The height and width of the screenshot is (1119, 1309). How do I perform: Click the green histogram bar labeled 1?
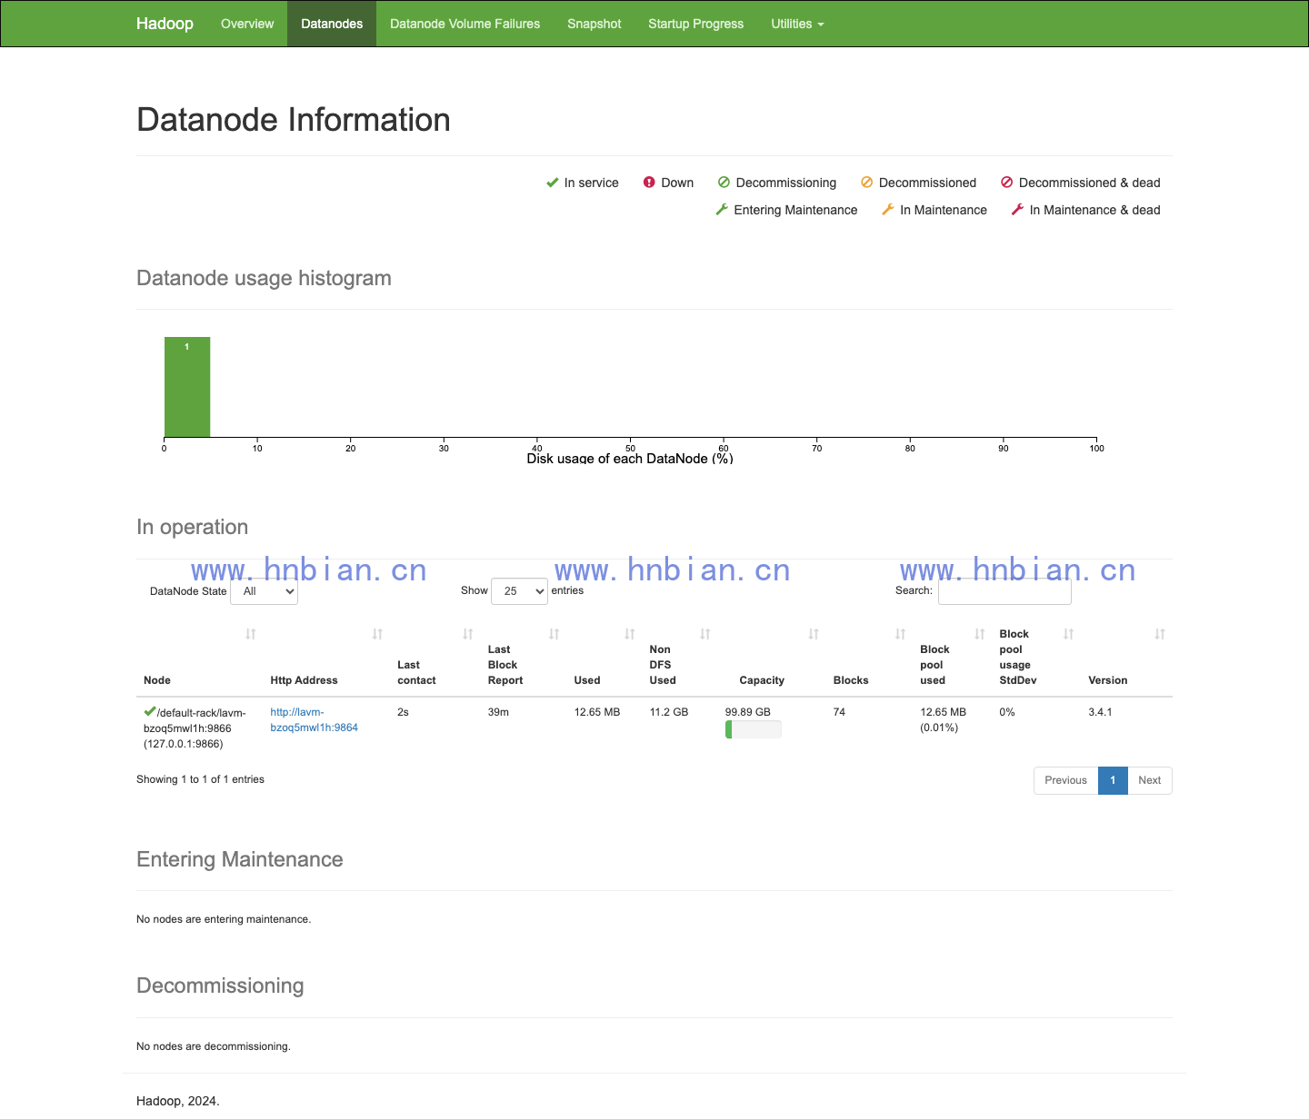tap(187, 387)
